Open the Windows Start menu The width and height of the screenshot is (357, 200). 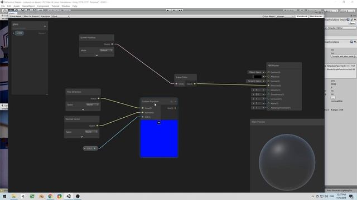(4, 196)
